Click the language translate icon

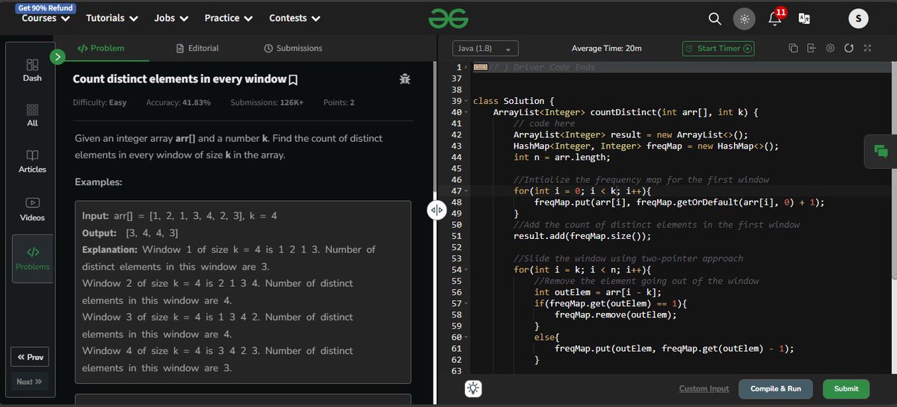(804, 19)
